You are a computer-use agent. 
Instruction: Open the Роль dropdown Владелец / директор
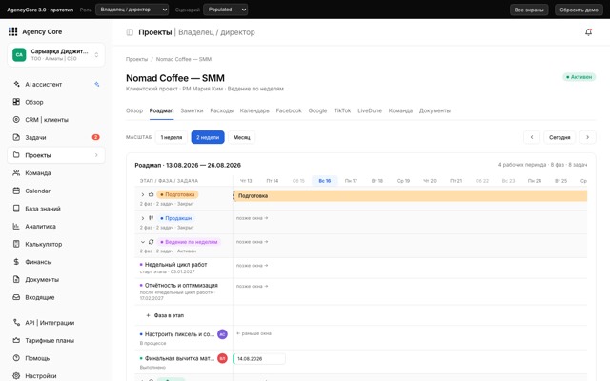click(132, 10)
